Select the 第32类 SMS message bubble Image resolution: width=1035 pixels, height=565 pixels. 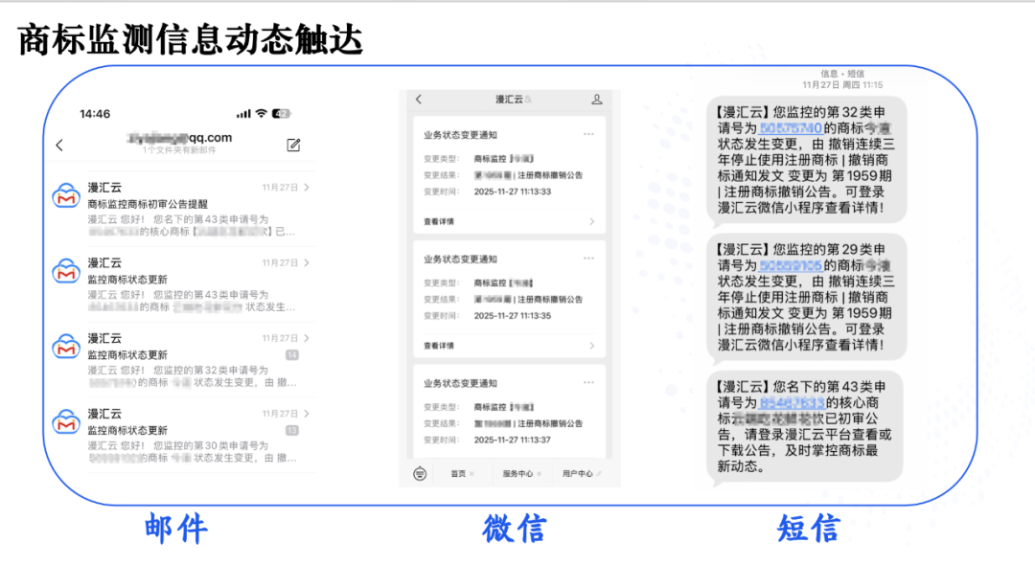(x=806, y=160)
